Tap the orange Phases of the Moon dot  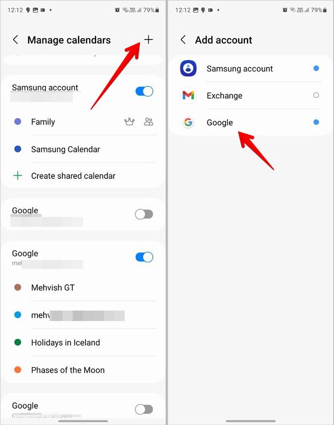click(x=18, y=370)
